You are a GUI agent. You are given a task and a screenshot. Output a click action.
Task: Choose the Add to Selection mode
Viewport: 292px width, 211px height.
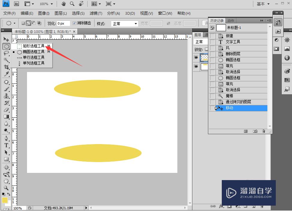click(29, 23)
